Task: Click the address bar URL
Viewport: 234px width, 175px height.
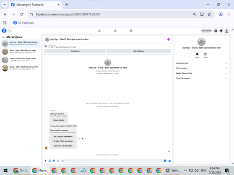Action: [68, 14]
